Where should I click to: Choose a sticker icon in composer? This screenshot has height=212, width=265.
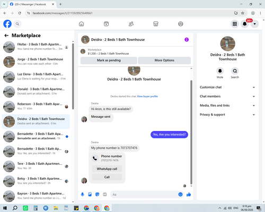98,195
